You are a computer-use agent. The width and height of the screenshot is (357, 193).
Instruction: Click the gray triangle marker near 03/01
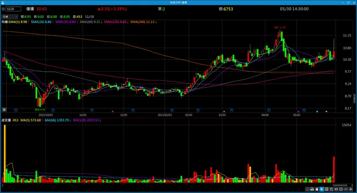coord(224,111)
